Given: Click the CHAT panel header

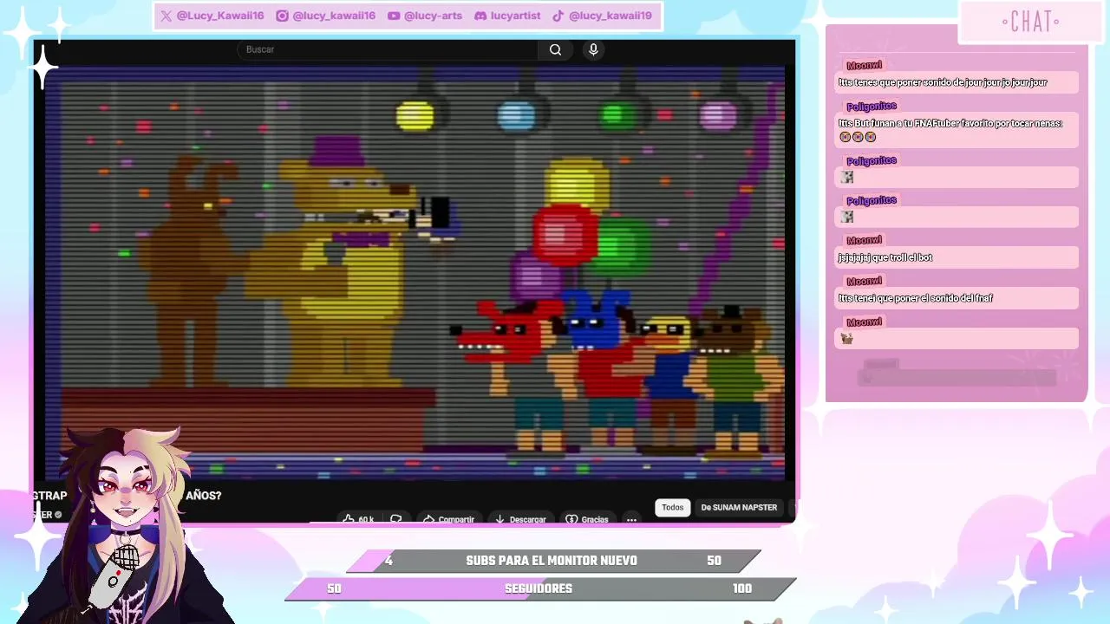Looking at the screenshot, I should (1030, 22).
